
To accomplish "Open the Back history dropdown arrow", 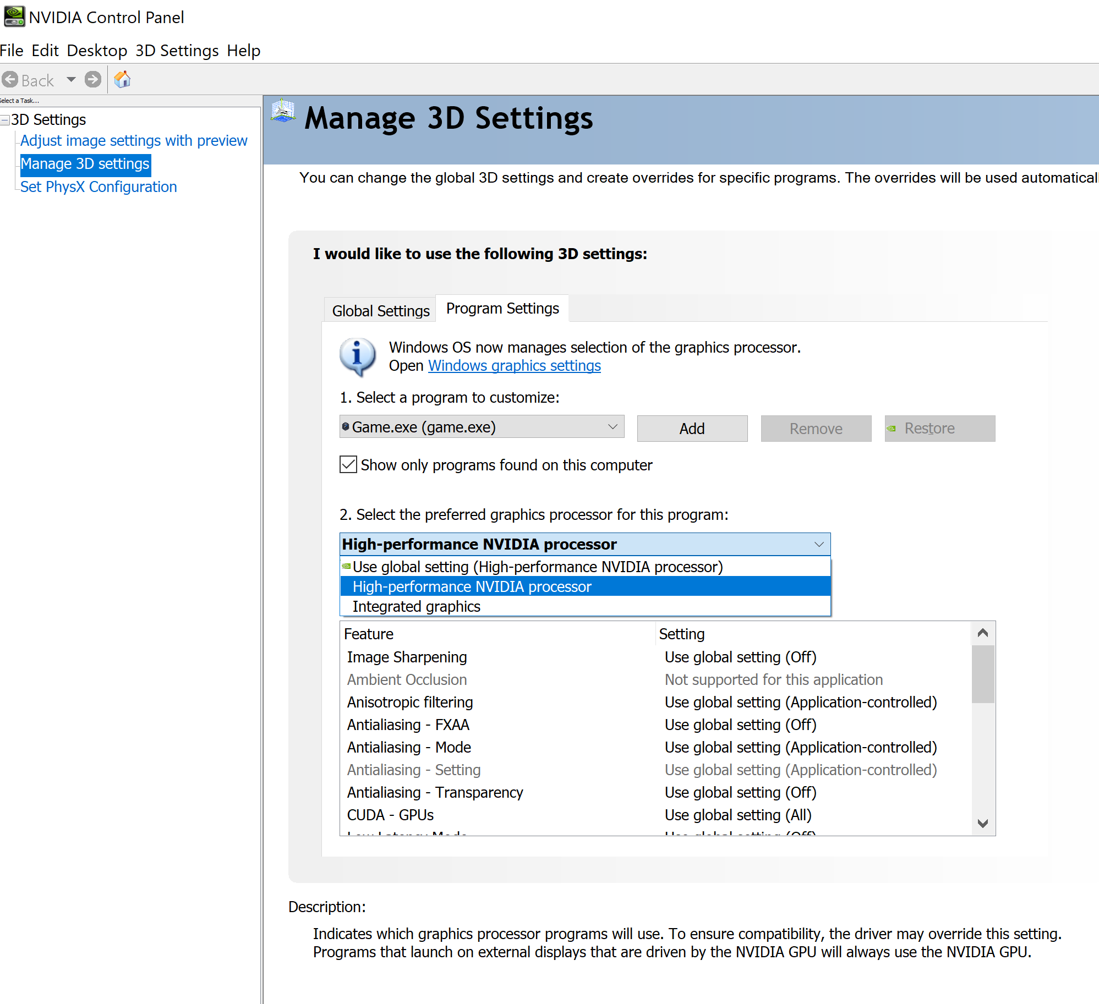I will point(71,80).
